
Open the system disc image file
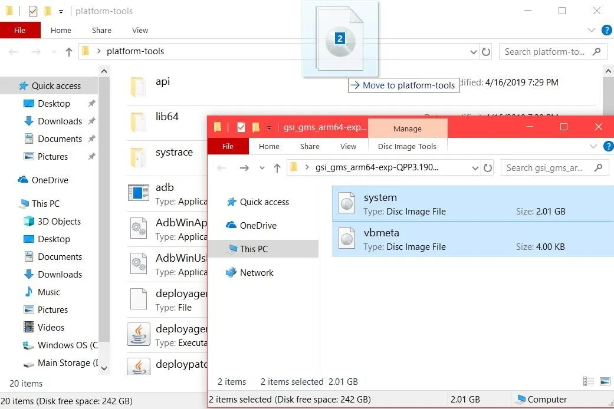click(x=472, y=204)
